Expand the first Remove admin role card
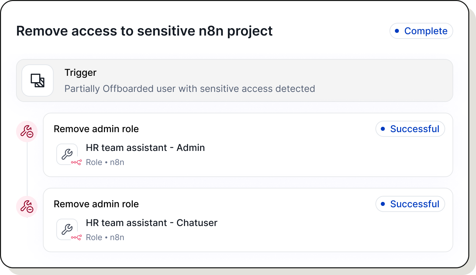This screenshot has width=476, height=275. point(248,145)
